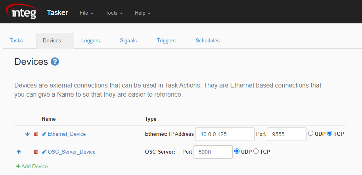362x175 pixels.
Task: Click the pencil icon beside OSC_Server_Device
Action: click(44, 152)
